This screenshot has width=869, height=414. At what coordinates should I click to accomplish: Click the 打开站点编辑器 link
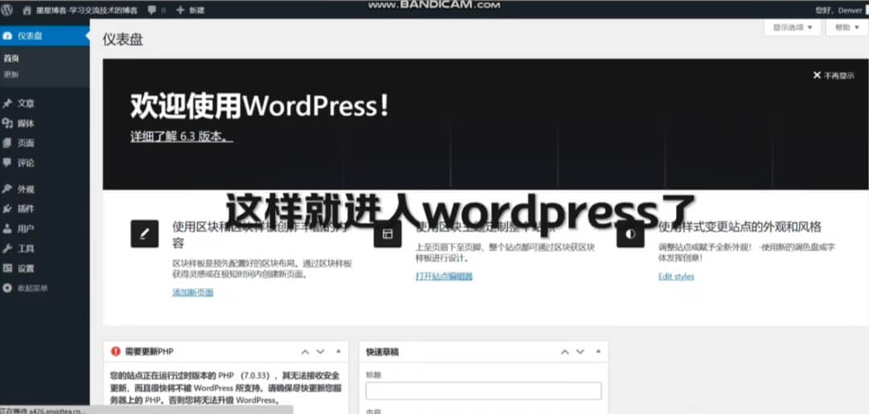point(444,277)
